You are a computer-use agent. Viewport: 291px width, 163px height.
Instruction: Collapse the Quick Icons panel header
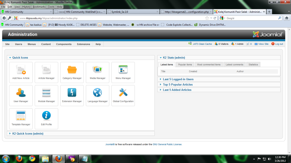20,58
